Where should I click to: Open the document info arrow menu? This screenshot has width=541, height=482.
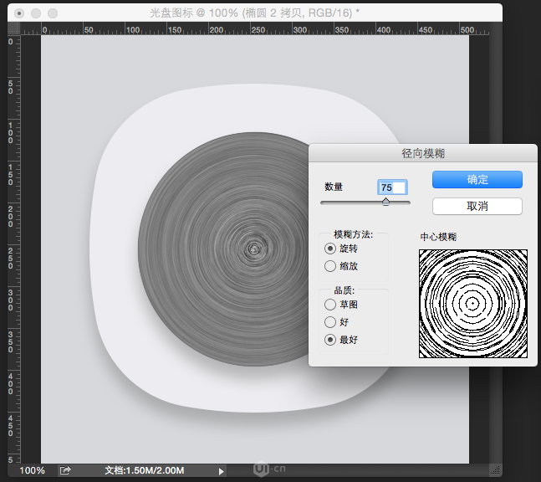(221, 471)
